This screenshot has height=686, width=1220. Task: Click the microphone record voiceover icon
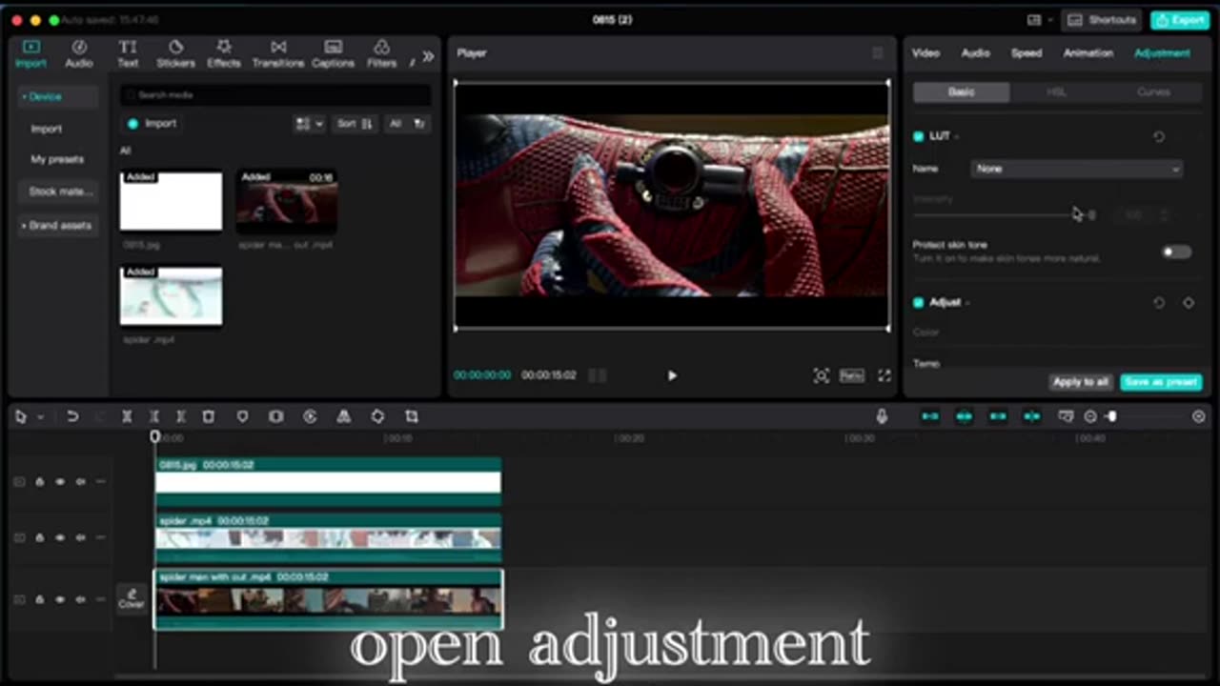pos(882,416)
